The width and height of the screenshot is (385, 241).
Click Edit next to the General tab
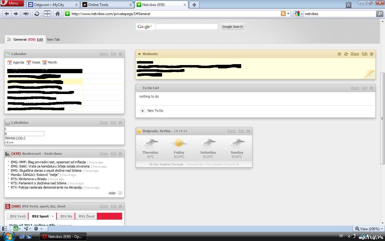coord(40,39)
